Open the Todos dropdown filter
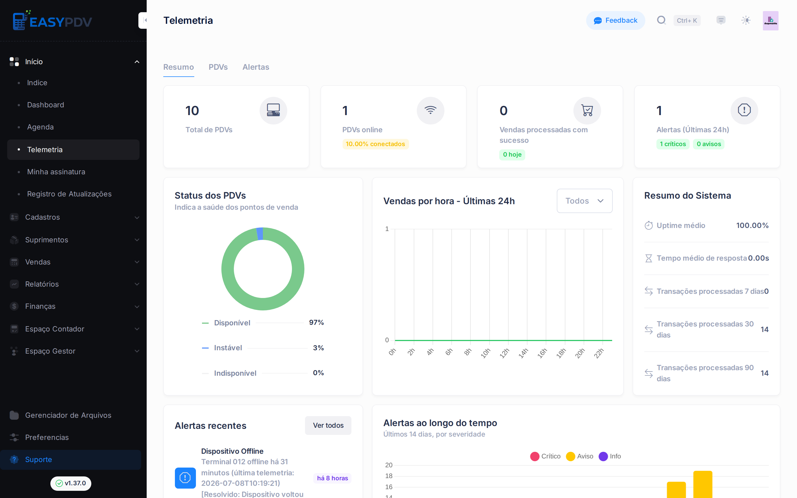 click(x=584, y=201)
